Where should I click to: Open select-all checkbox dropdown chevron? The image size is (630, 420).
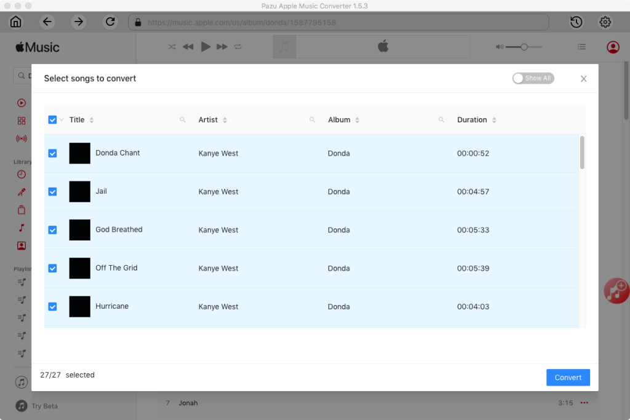pyautogui.click(x=62, y=120)
